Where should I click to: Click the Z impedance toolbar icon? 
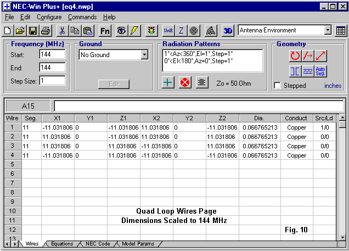(181, 31)
